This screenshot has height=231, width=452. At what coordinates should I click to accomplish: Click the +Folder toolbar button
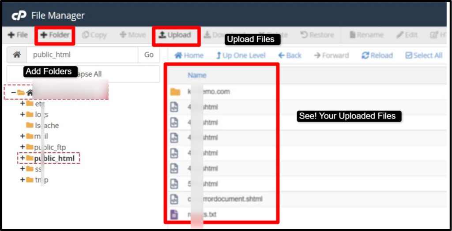(x=55, y=35)
